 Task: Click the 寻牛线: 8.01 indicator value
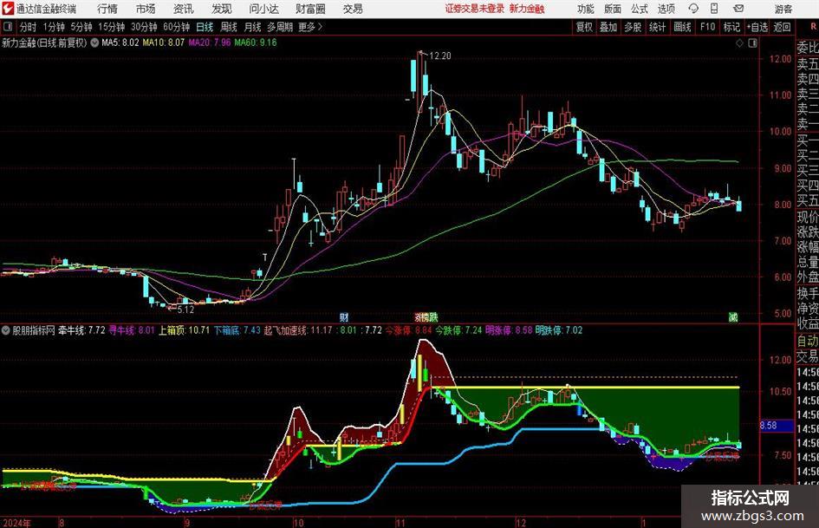132,330
